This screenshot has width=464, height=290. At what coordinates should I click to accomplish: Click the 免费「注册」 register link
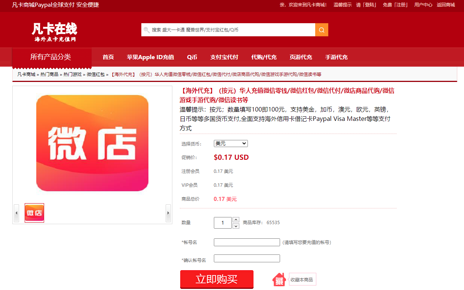[x=396, y=5]
